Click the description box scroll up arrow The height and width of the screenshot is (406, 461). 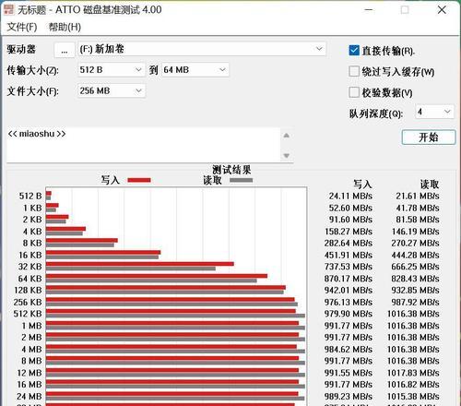(x=286, y=136)
